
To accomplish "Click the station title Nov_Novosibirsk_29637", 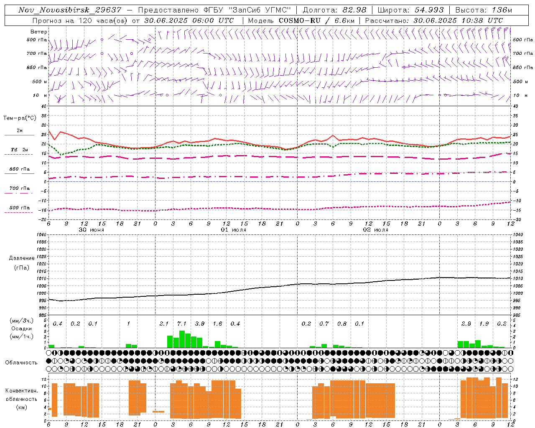I will pos(70,10).
